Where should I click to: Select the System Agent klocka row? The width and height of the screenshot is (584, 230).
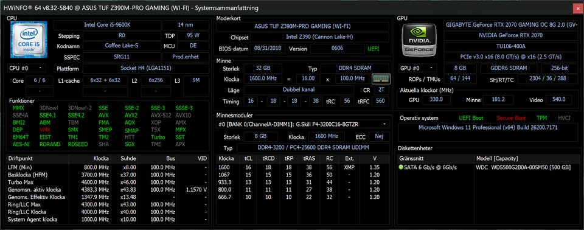tap(107, 219)
